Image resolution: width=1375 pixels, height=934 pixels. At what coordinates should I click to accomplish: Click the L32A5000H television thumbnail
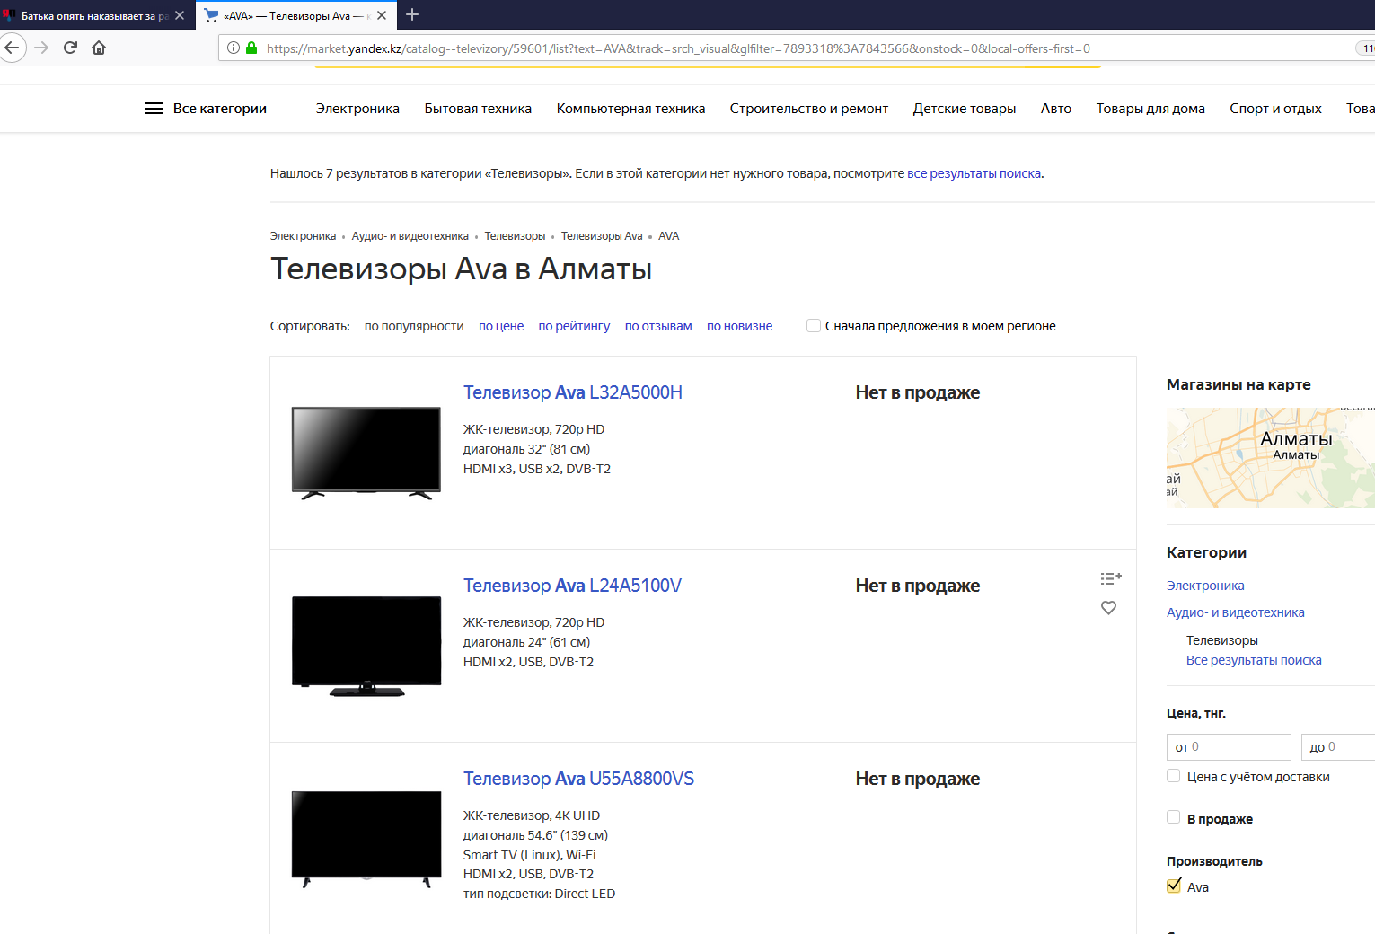pos(366,453)
